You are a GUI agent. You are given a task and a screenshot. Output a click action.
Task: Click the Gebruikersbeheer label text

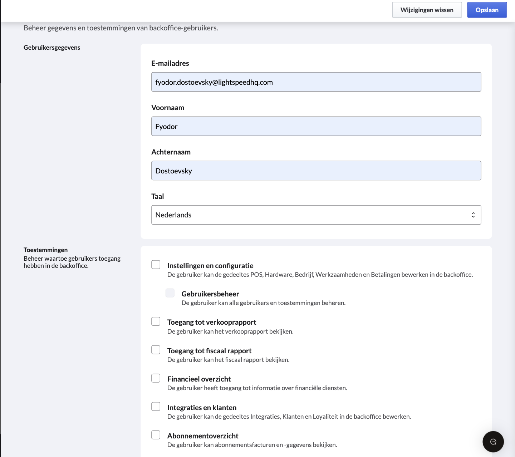tap(210, 294)
